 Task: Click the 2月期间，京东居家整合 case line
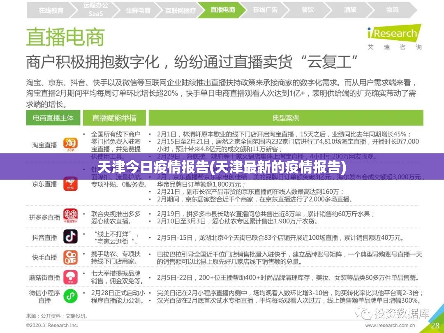(255, 199)
